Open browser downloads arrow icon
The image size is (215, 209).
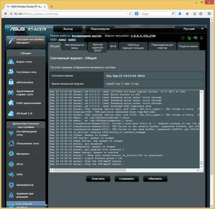[180, 14]
